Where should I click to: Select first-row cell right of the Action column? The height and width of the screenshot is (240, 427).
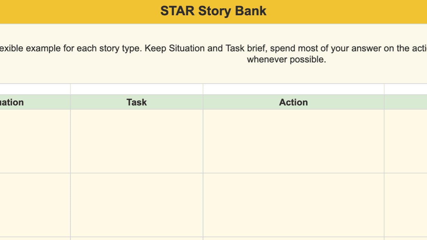click(x=406, y=141)
